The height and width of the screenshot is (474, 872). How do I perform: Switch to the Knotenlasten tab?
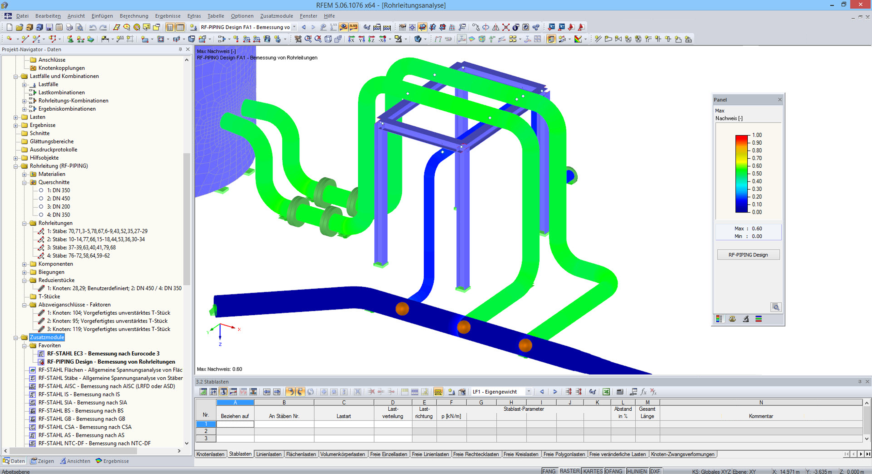pos(210,454)
